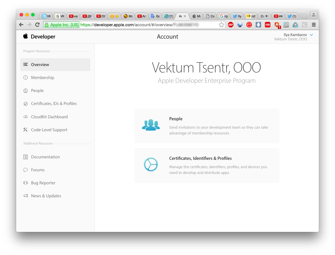Viewport: 335px width, 255px height.
Task: Open People in the sidebar
Action: point(55,91)
